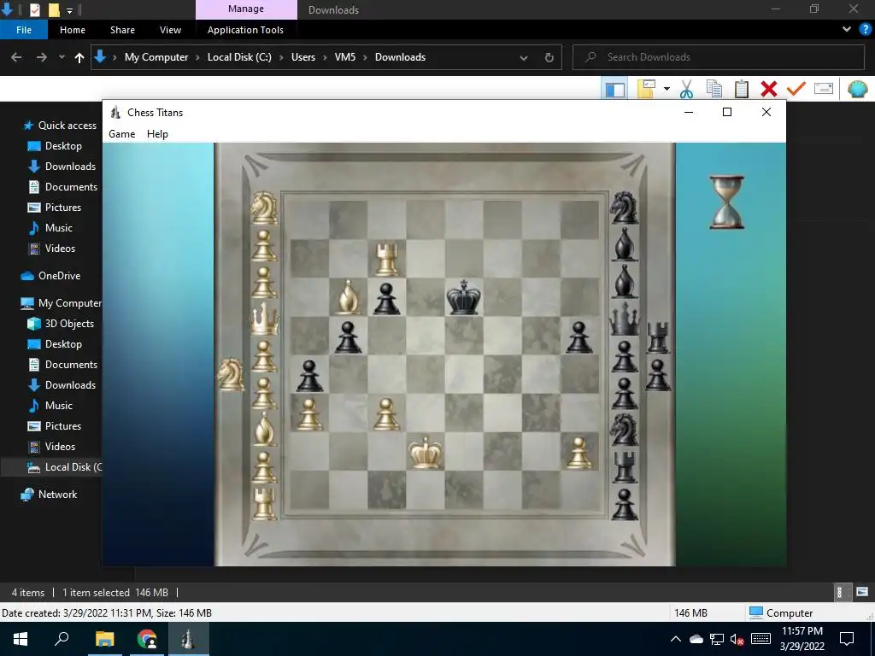Switch to Large icons view in status bar

[x=862, y=592]
